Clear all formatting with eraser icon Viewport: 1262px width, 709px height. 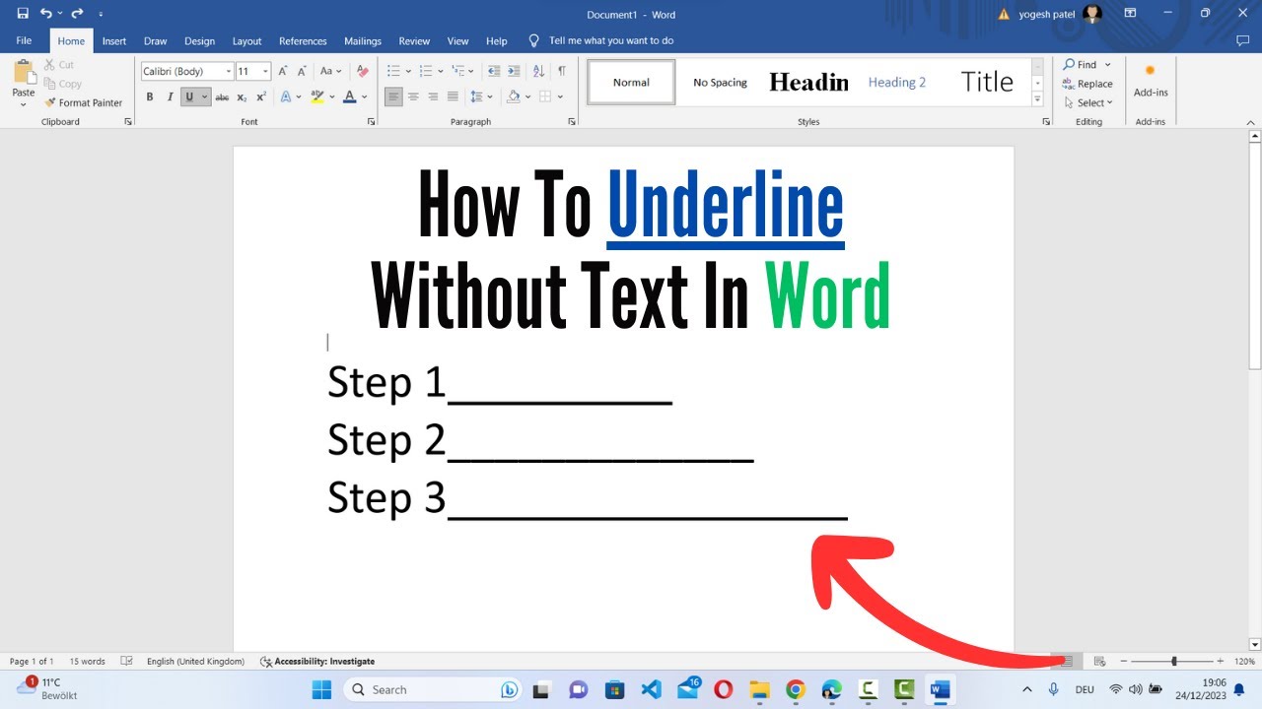click(362, 71)
